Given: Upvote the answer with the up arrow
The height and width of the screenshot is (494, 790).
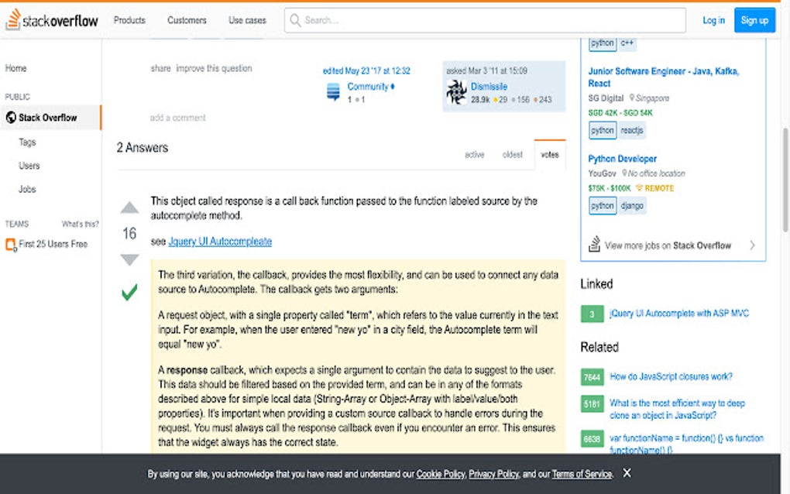Looking at the screenshot, I should pyautogui.click(x=129, y=208).
